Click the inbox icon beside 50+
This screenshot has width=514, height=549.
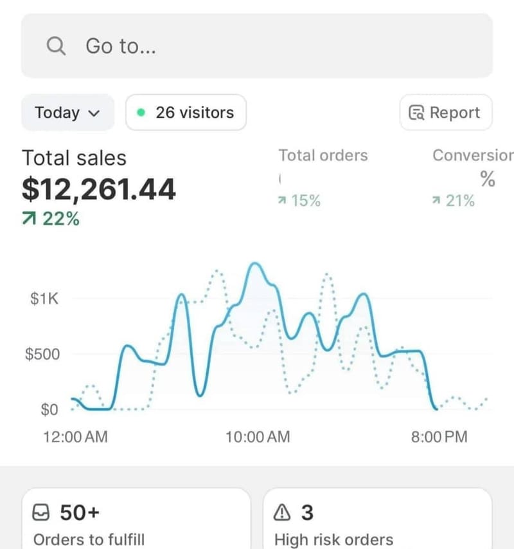tap(40, 513)
